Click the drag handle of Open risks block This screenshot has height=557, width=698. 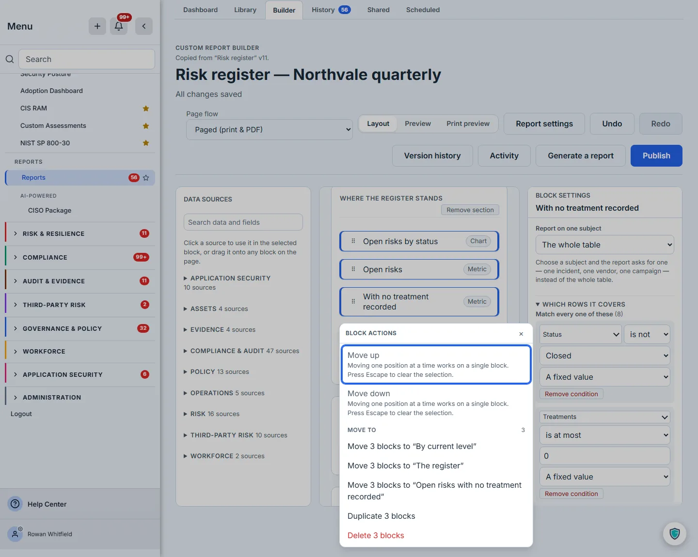point(353,269)
